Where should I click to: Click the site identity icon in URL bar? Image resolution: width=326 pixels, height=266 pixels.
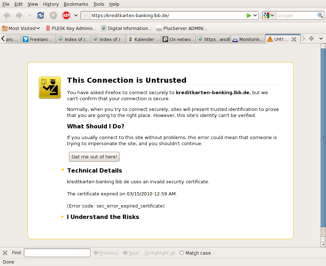click(x=85, y=15)
